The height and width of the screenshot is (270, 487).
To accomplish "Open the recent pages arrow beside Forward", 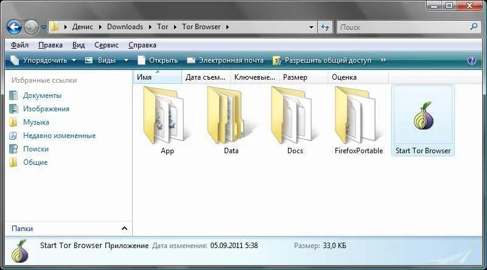I will pos(43,27).
